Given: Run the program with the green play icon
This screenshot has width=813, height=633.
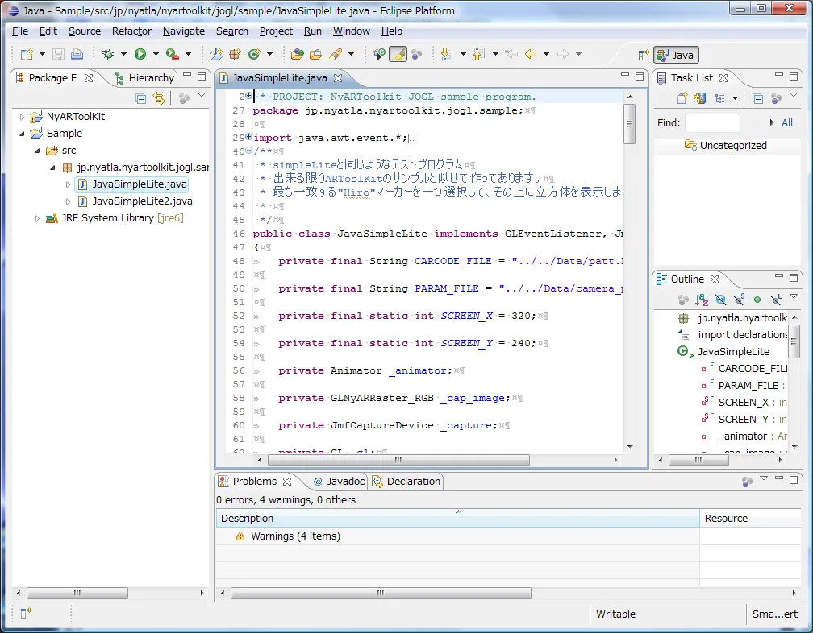Looking at the screenshot, I should pos(140,54).
